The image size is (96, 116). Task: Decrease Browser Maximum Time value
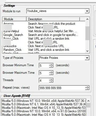pyautogui.click(x=51, y=74)
